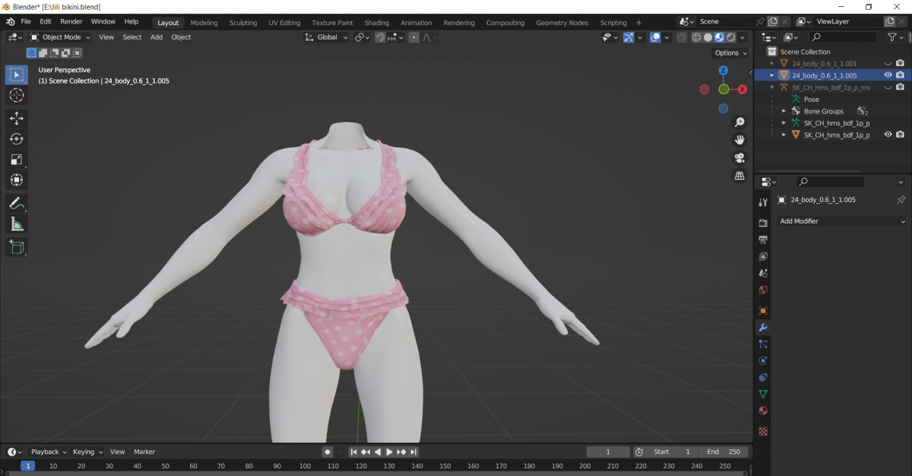Open the World properties tab
Image resolution: width=912 pixels, height=476 pixels.
[x=763, y=290]
